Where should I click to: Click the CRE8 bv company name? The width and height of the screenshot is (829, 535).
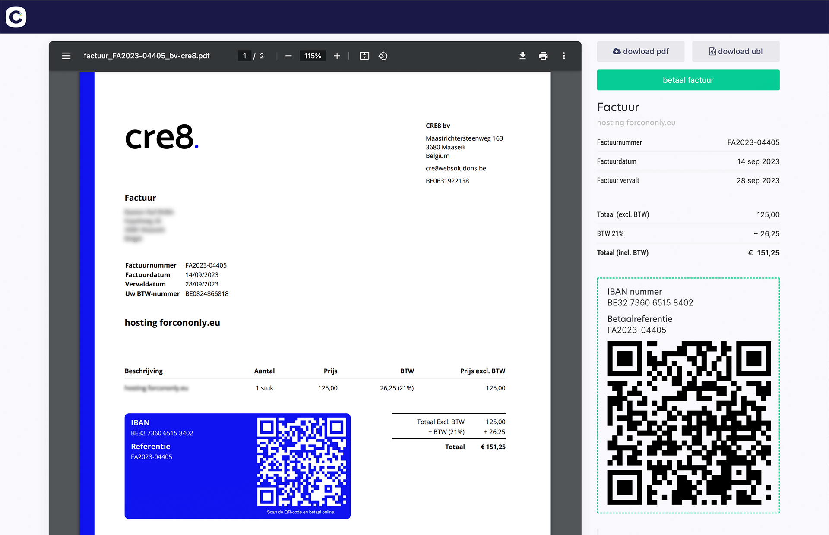pyautogui.click(x=438, y=126)
